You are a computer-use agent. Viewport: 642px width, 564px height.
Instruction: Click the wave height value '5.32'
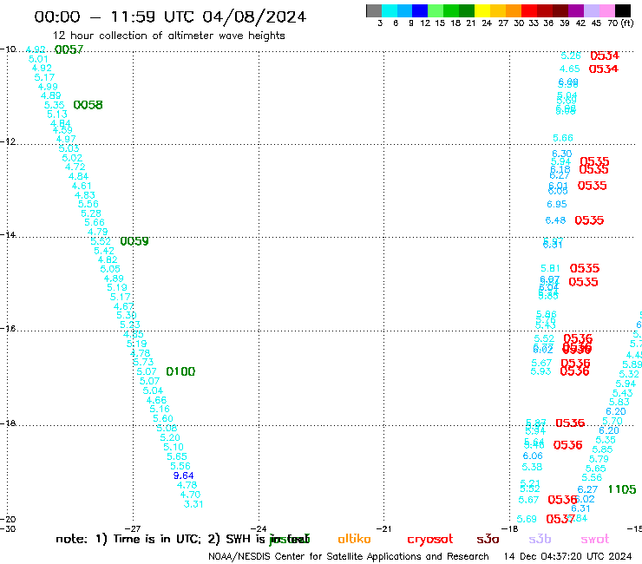pyautogui.click(x=629, y=374)
